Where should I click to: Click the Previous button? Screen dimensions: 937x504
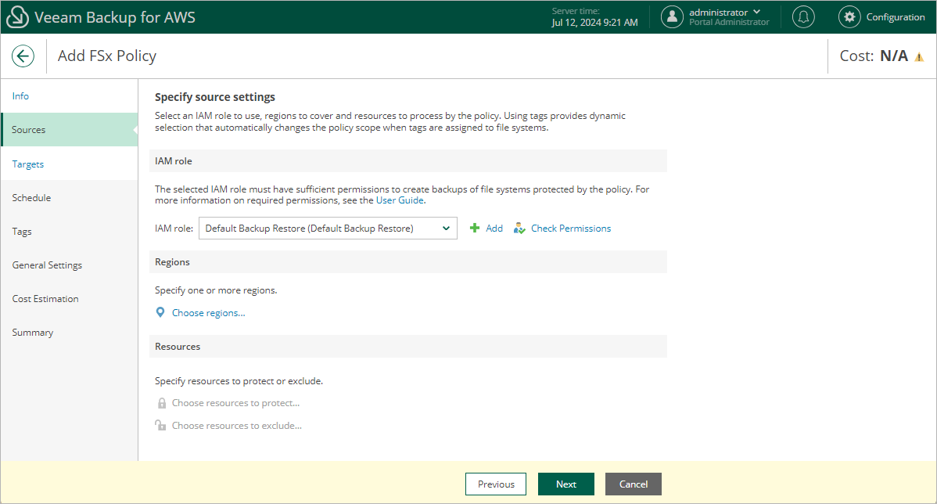[496, 484]
